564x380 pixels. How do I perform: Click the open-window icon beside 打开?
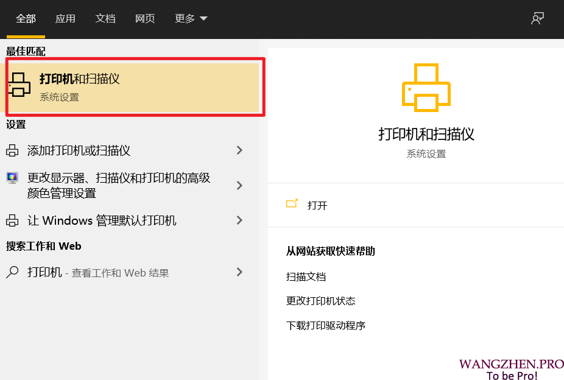292,204
